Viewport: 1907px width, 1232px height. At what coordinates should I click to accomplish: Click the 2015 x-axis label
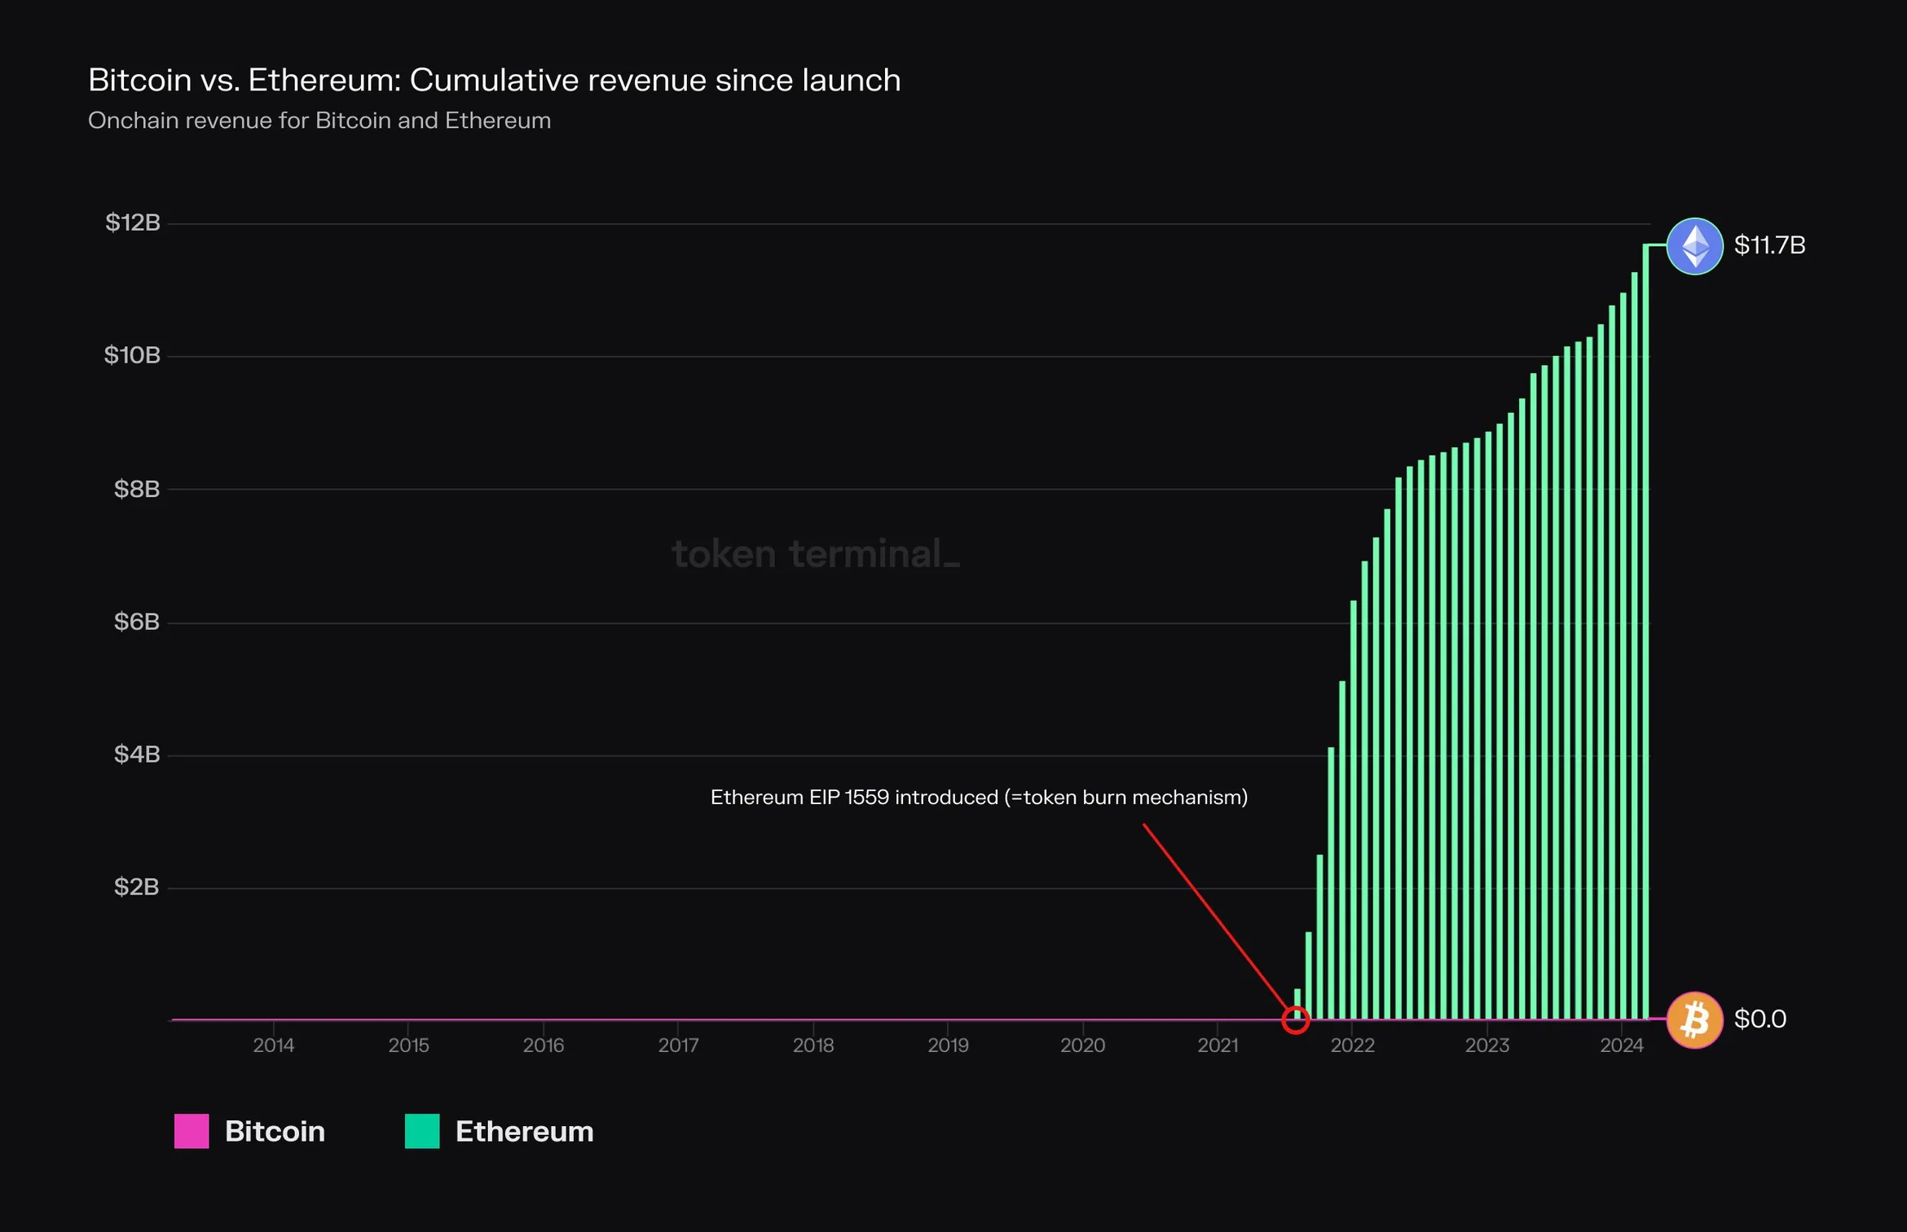(x=408, y=1045)
